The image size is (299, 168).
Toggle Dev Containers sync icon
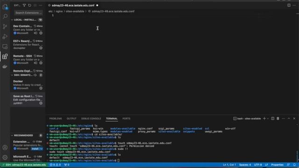coord(36,33)
